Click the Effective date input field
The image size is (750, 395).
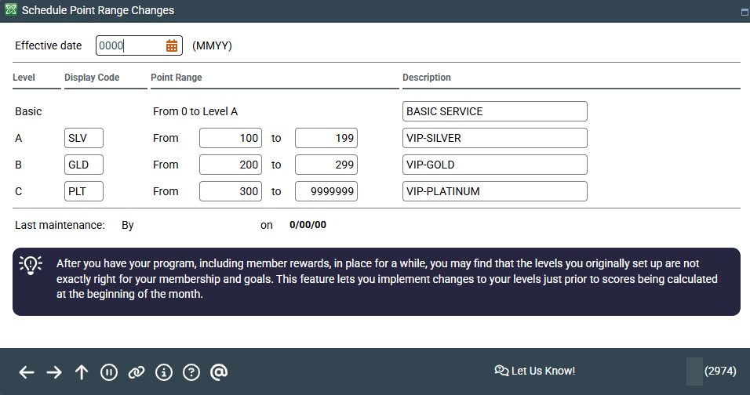pyautogui.click(x=129, y=45)
